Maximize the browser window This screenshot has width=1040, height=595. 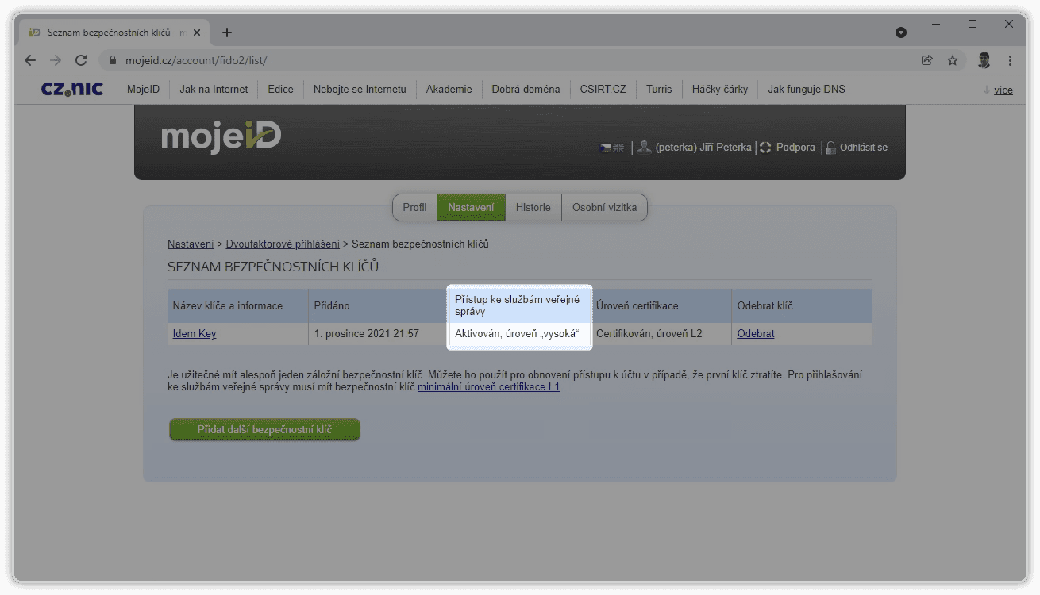point(973,25)
